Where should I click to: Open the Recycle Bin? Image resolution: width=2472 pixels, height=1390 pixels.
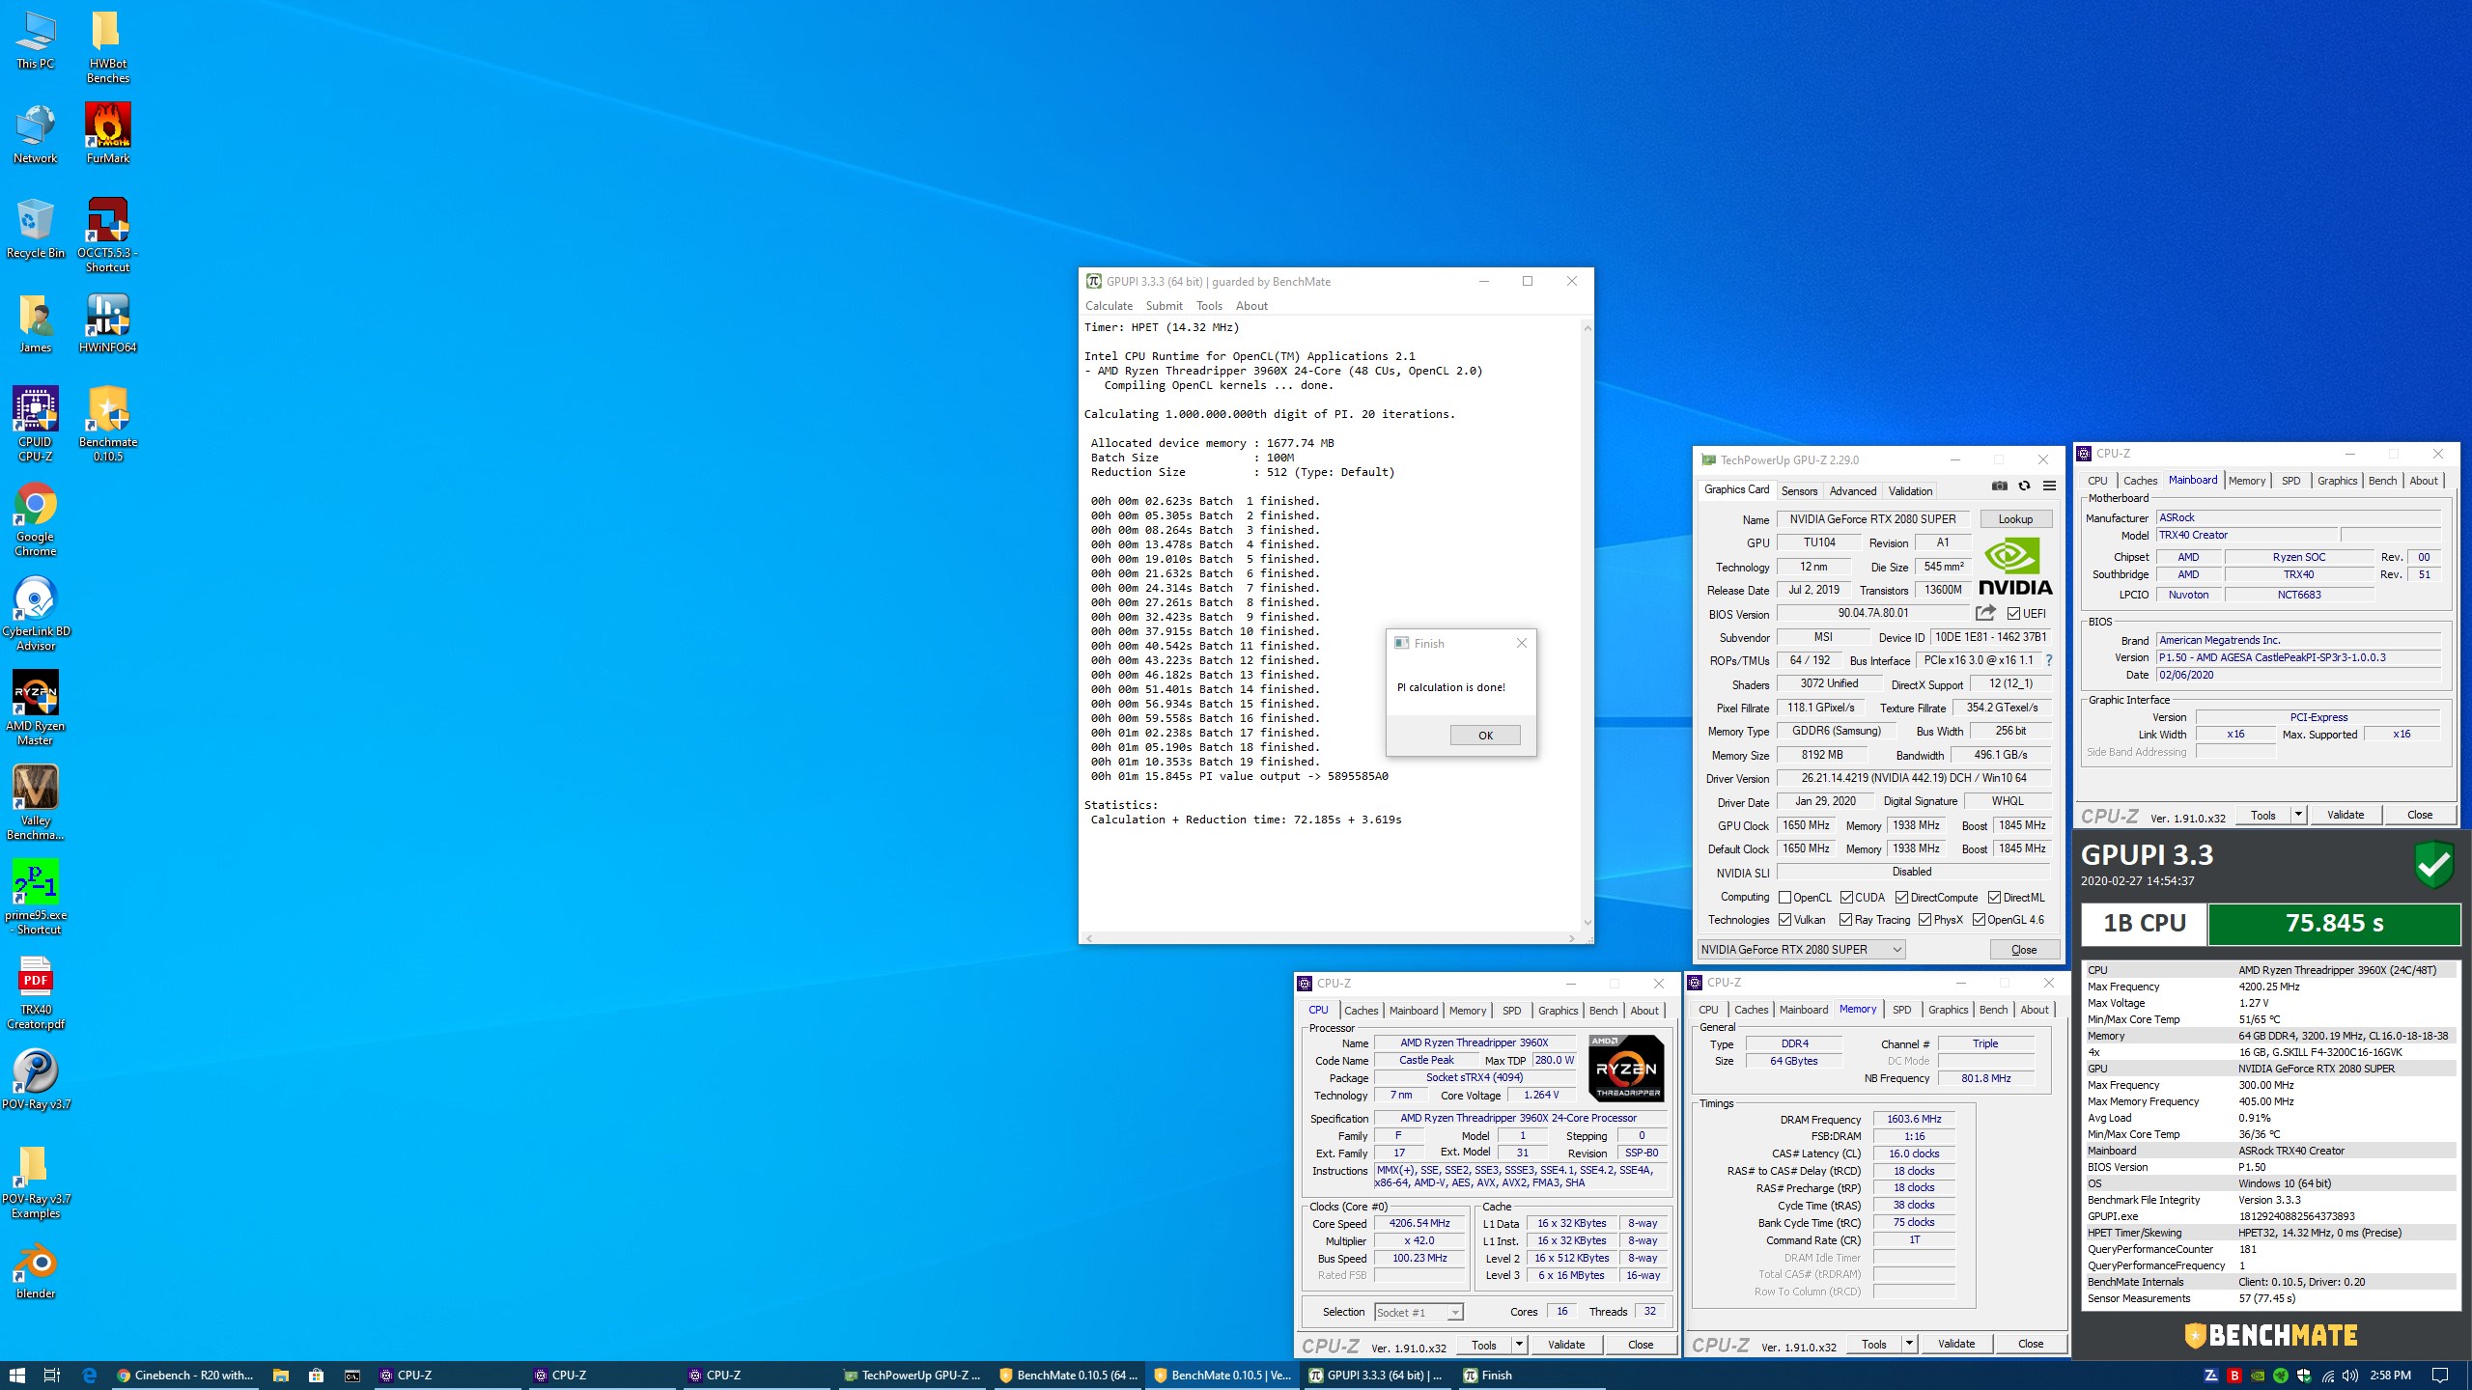pyautogui.click(x=36, y=228)
